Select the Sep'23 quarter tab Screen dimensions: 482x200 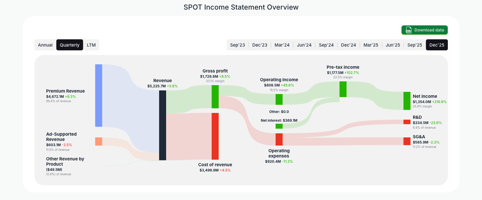(x=237, y=45)
